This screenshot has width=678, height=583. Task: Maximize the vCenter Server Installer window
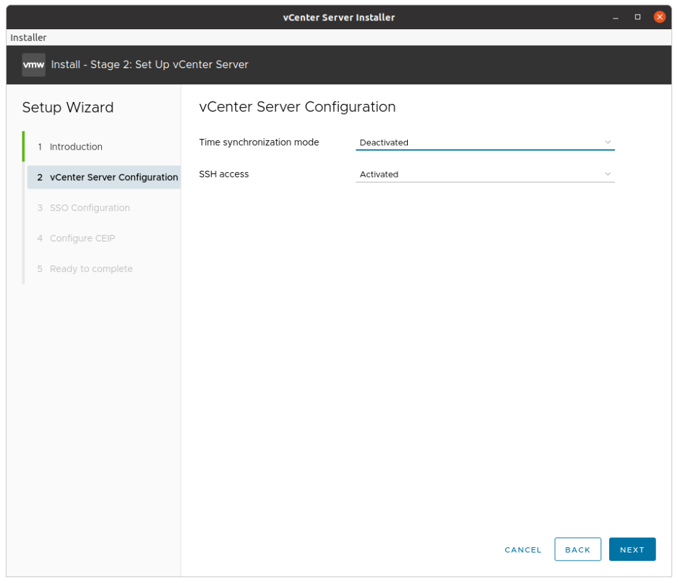638,17
